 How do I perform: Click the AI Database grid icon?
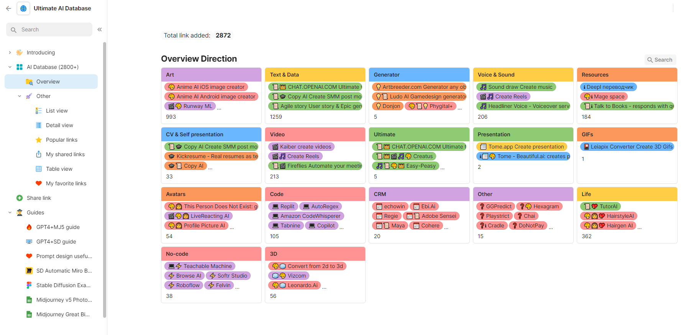(x=20, y=67)
